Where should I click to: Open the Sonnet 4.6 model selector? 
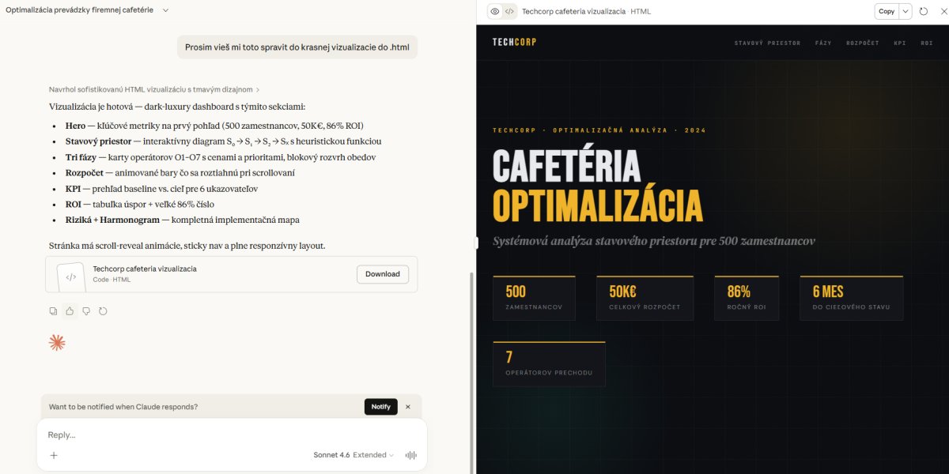(x=353, y=455)
